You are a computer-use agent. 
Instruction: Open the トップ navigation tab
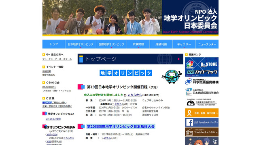point(54,44)
